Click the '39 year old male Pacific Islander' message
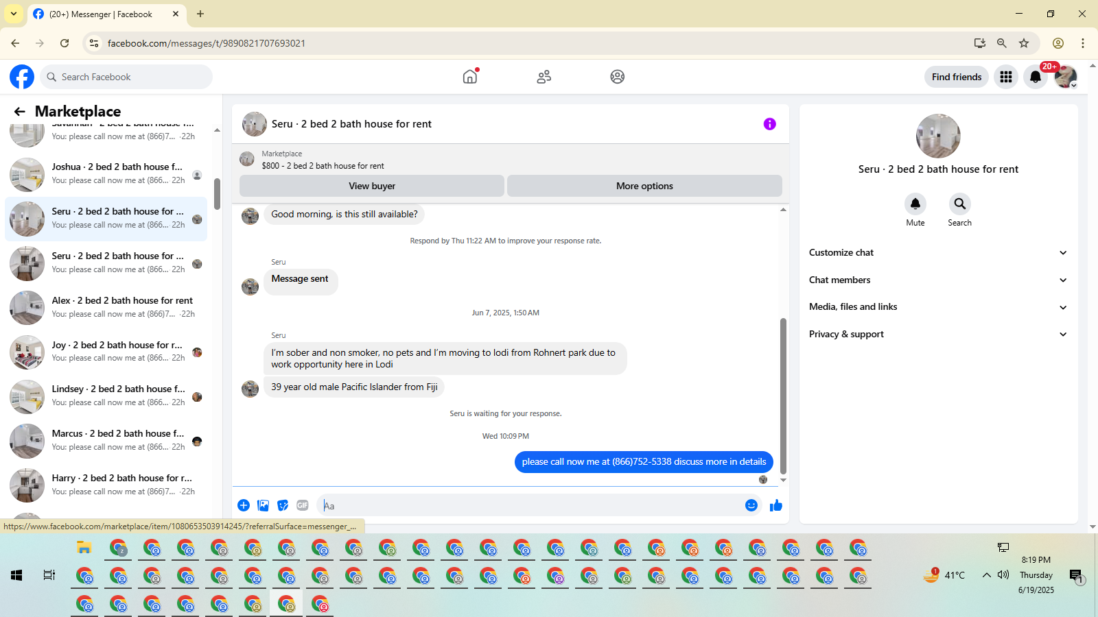This screenshot has width=1098, height=617. point(354,387)
